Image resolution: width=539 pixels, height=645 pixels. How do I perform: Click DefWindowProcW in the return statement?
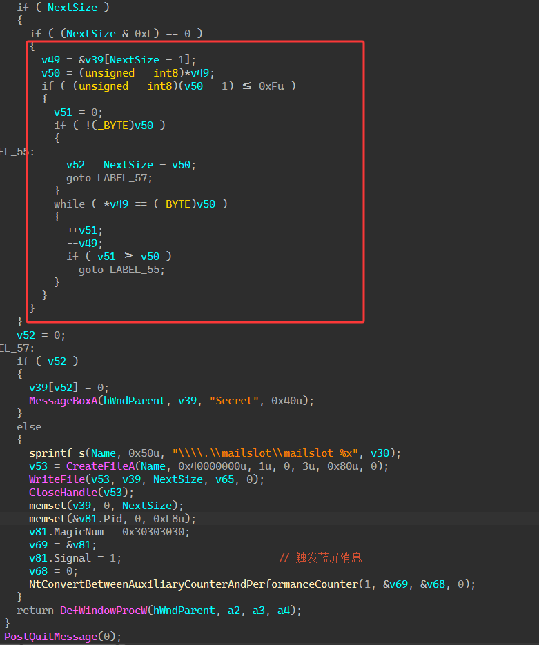point(104,611)
